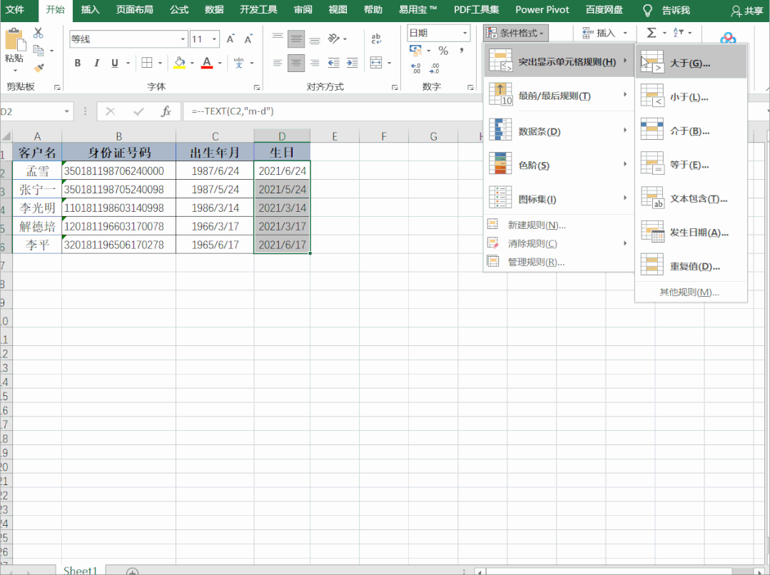Click 管理规则(R)... entry
The width and height of the screenshot is (770, 575).
(x=559, y=262)
